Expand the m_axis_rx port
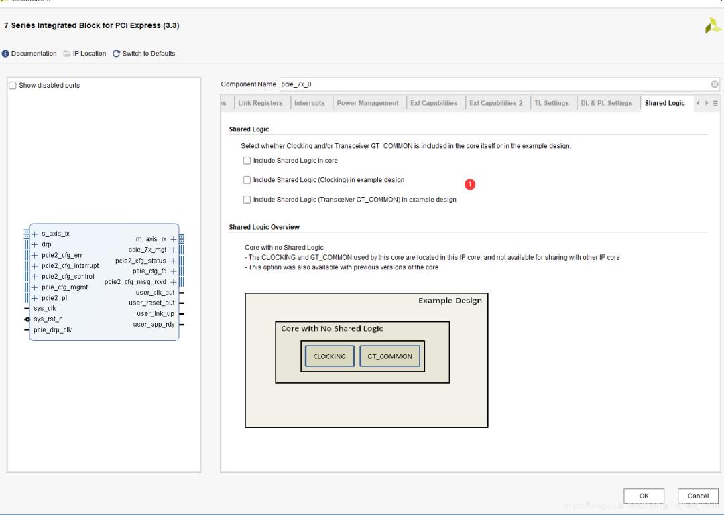 173,239
